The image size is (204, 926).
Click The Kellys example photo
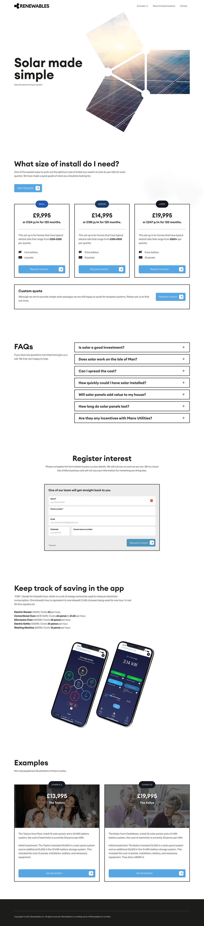click(x=147, y=807)
